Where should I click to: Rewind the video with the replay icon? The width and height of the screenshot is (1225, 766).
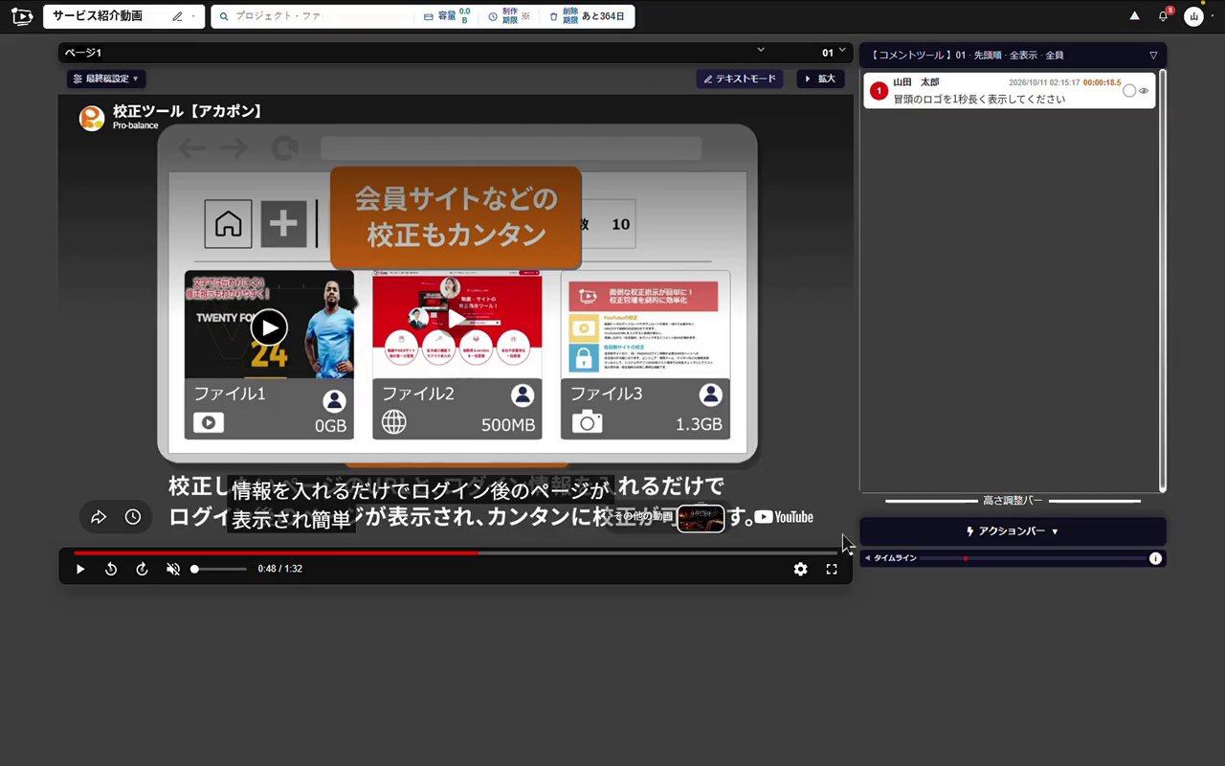click(x=111, y=569)
